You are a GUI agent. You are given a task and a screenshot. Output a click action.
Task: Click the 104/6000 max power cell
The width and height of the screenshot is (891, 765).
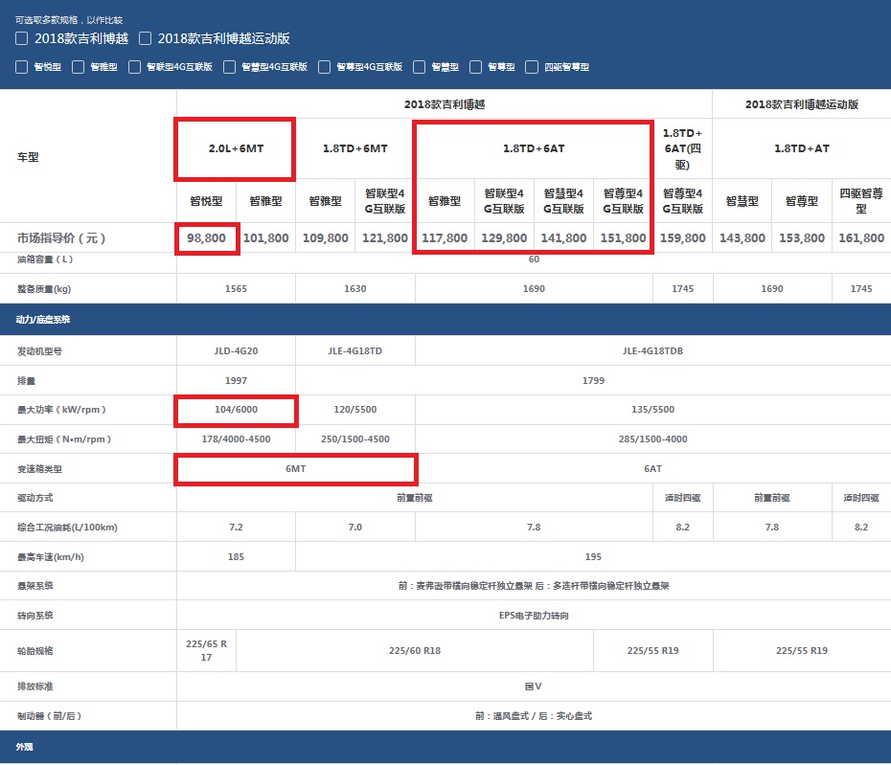pos(236,410)
